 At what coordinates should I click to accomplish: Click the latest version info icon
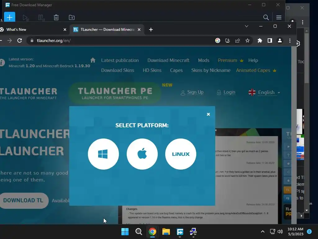(2, 62)
